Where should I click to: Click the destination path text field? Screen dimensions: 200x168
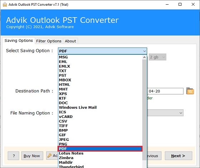point(165,91)
